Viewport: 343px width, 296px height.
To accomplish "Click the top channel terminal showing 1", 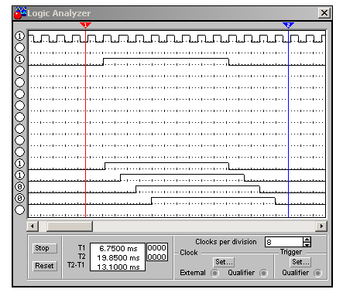I will [20, 36].
